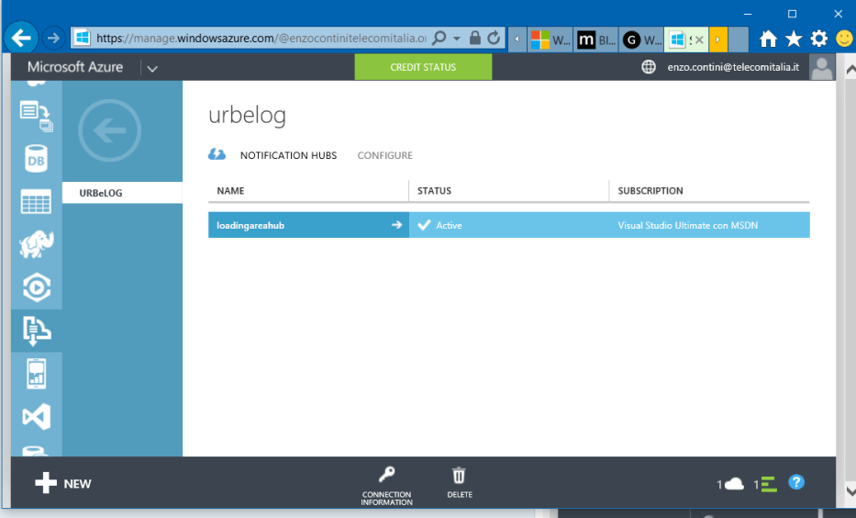Open the address bar dropdown arrow
This screenshot has height=518, width=856.
point(456,39)
